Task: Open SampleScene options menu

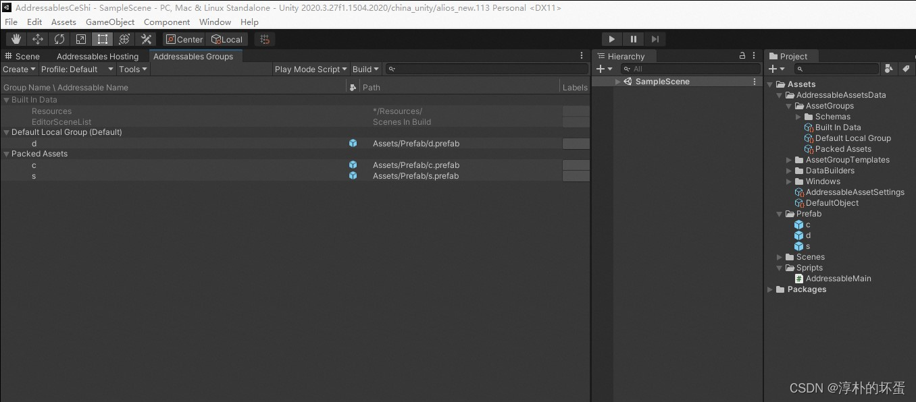Action: click(x=755, y=82)
